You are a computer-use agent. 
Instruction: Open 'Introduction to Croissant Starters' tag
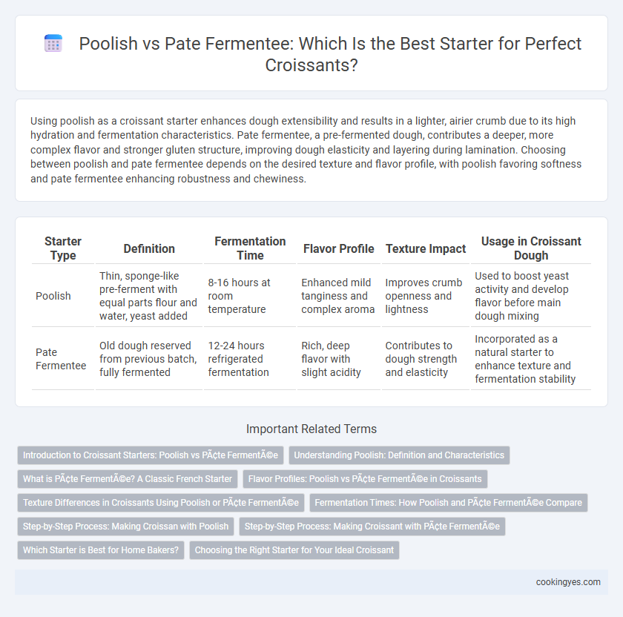coord(151,455)
